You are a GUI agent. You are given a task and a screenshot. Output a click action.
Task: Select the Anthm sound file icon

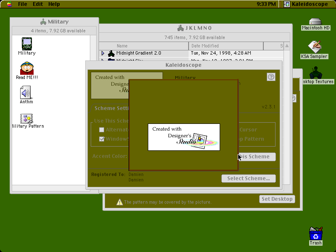pos(26,92)
